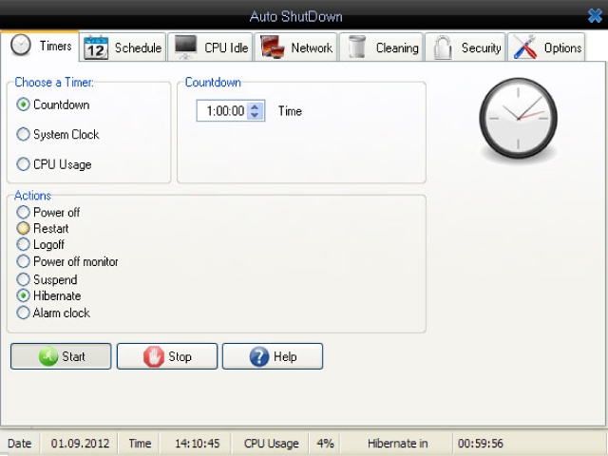
Task: Click the green running-man Start icon
Action: pos(48,356)
